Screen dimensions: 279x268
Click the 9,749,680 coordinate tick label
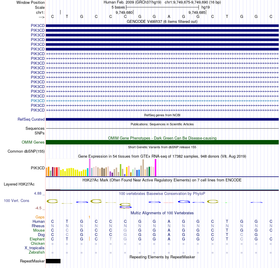(124, 12)
